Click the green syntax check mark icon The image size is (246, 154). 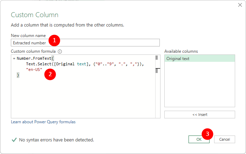(x=14, y=140)
